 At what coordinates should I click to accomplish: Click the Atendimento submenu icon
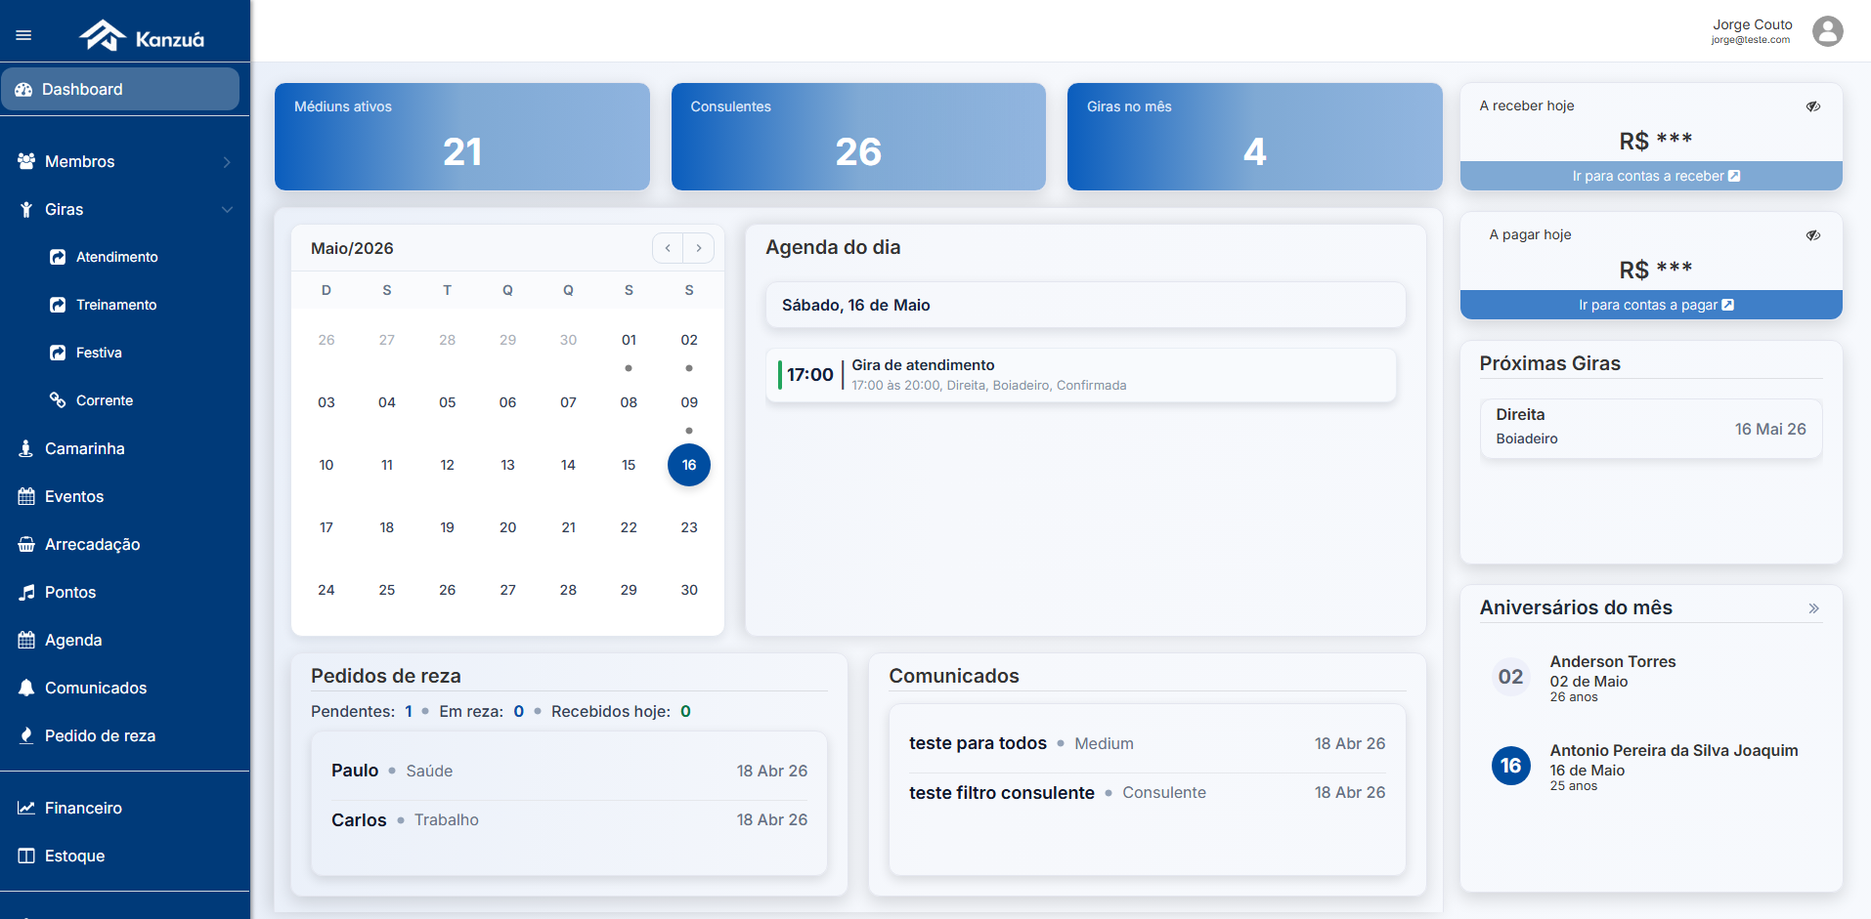pos(58,257)
